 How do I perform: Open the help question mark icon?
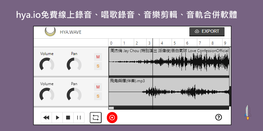click(x=219, y=117)
